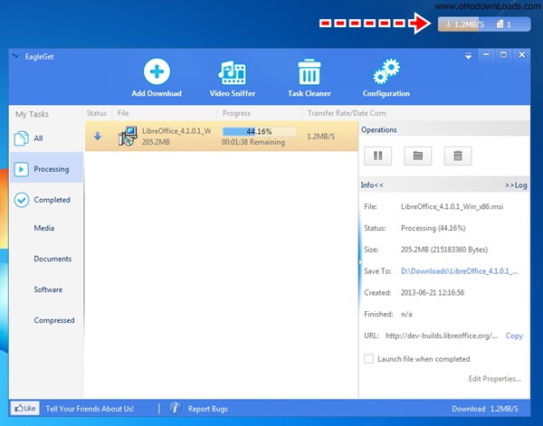This screenshot has height=426, width=543.
Task: Click the created date 2013-06-21 12:16:56
Action: (x=433, y=292)
